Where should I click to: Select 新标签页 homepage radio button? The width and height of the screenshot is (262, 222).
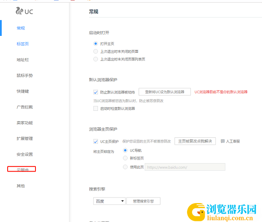coord(125,158)
